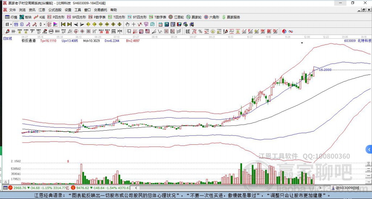Open the 浏览 menu
Viewport: 372px width, 199px height.
click(x=22, y=10)
